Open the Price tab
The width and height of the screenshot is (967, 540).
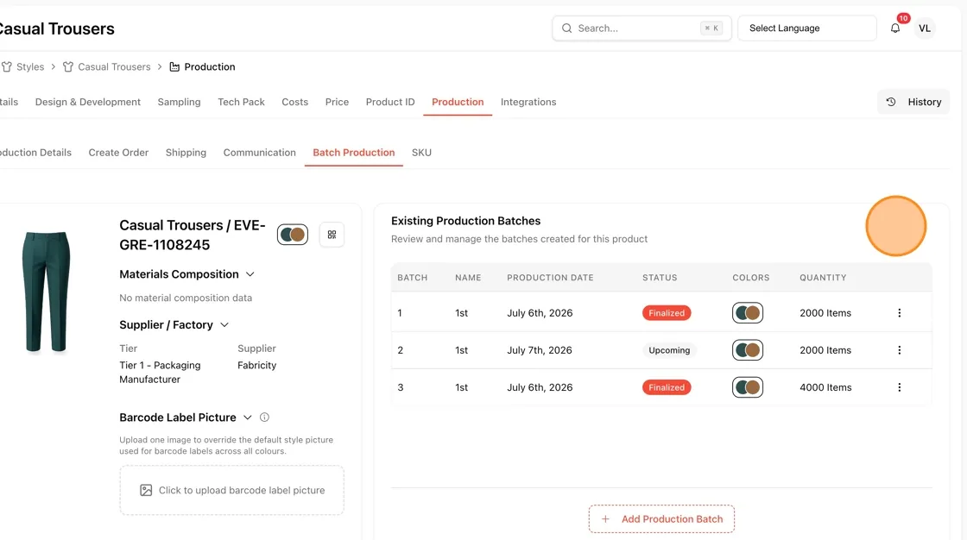(x=337, y=102)
